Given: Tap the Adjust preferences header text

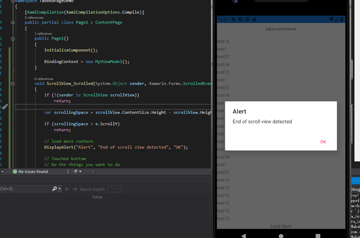Looking at the screenshot, I should [281, 29].
